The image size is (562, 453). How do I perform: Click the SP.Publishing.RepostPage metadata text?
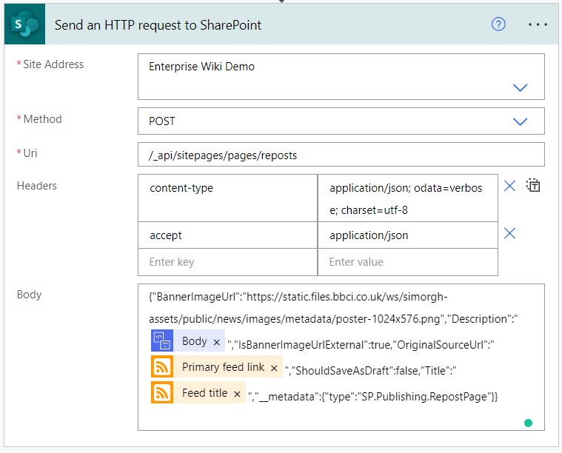pyautogui.click(x=424, y=397)
